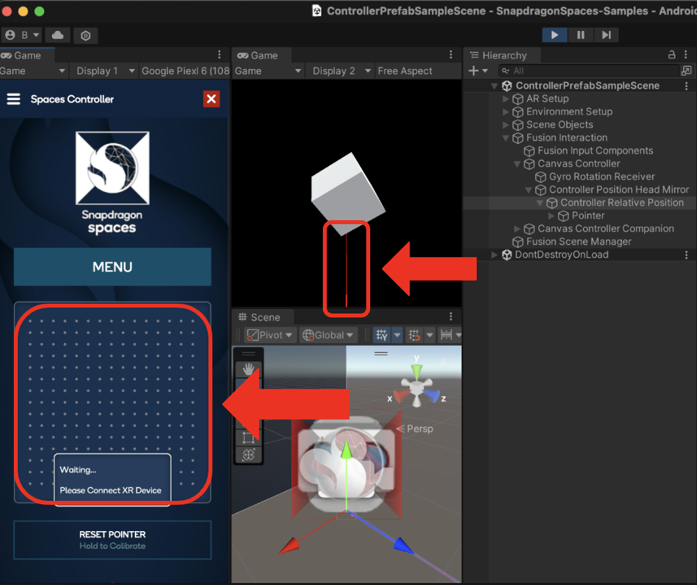Open the Display 2 dropdown
The image size is (697, 585).
340,71
